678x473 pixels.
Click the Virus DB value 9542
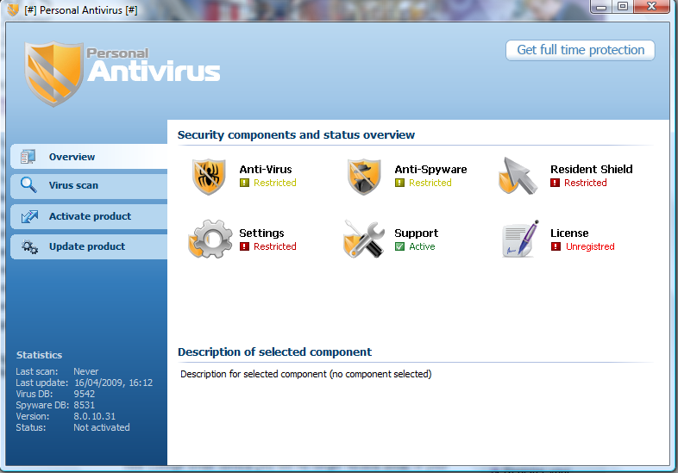click(84, 394)
